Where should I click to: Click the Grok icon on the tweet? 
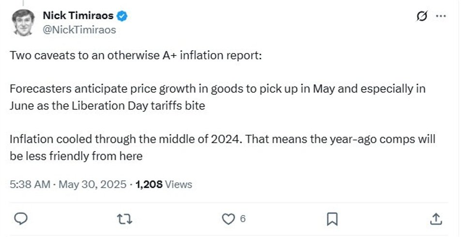point(422,16)
